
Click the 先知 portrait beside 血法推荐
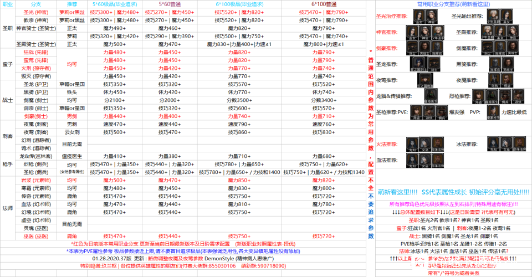click(412, 160)
